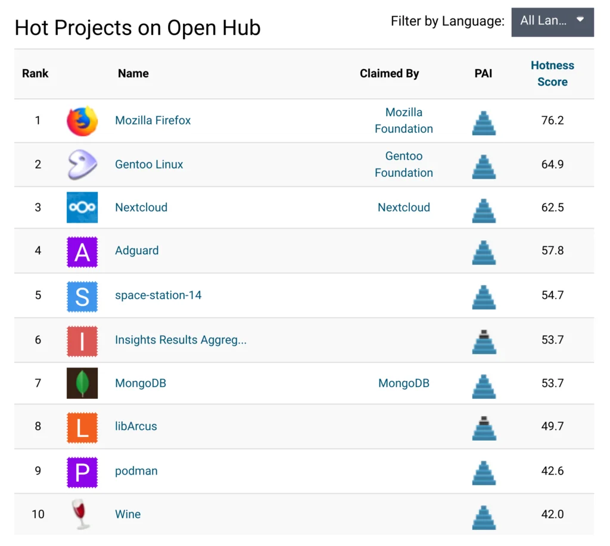
Task: Open the Filter by Language dropdown
Action: 552,21
